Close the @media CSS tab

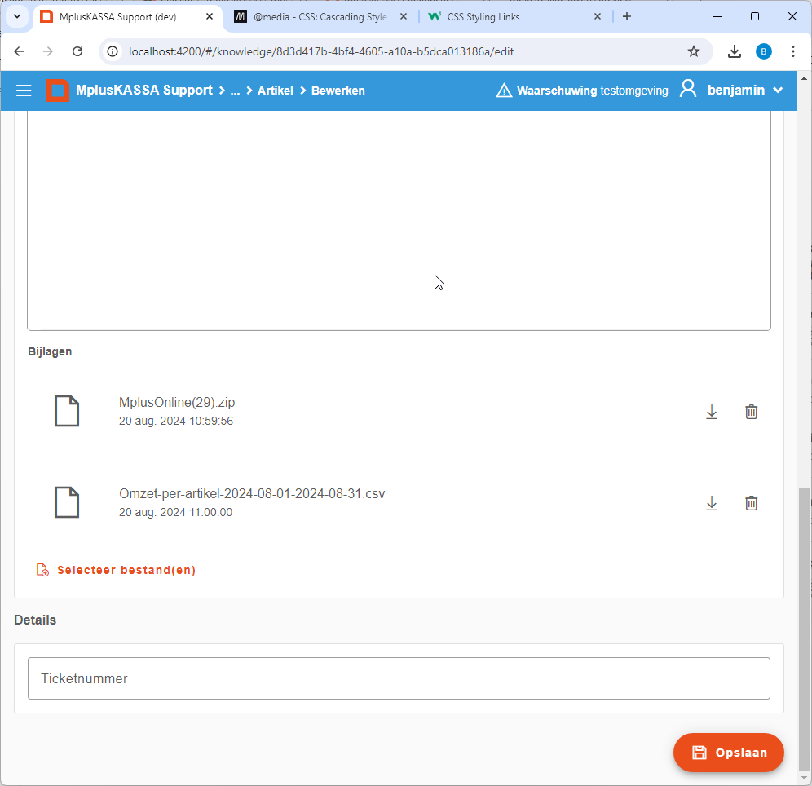(x=404, y=16)
